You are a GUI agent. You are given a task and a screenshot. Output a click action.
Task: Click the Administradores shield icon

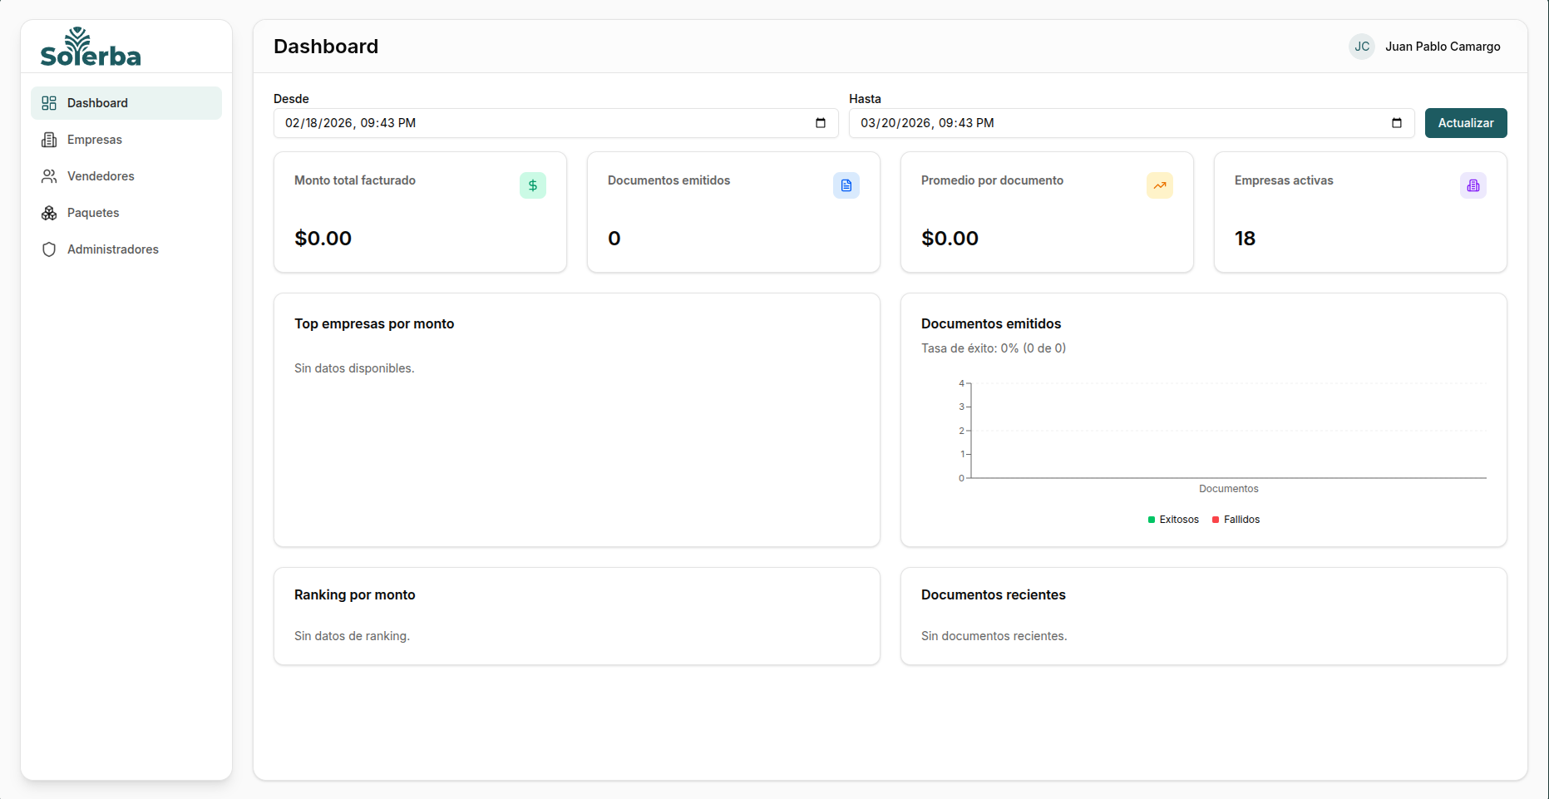pos(50,249)
